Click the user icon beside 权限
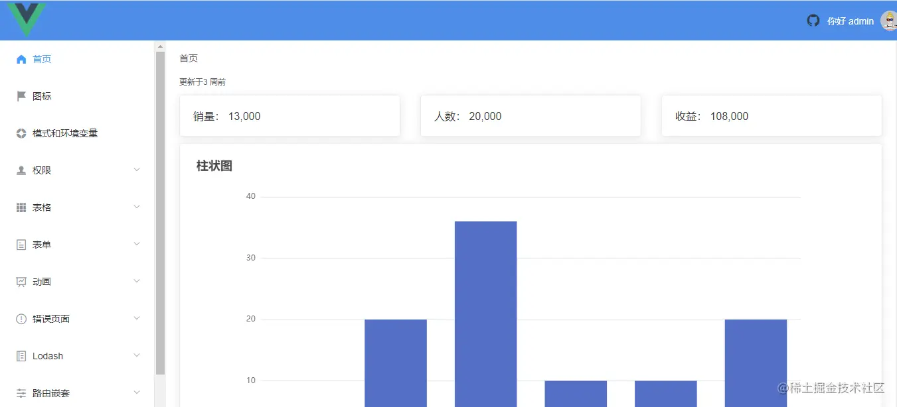 pos(21,170)
